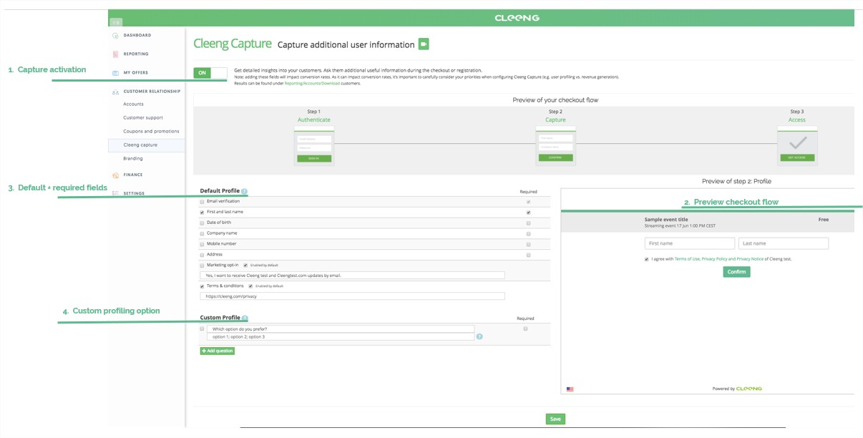The height and width of the screenshot is (438, 863).
Task: Open the video tutorial icon beside the heading
Action: pos(424,44)
